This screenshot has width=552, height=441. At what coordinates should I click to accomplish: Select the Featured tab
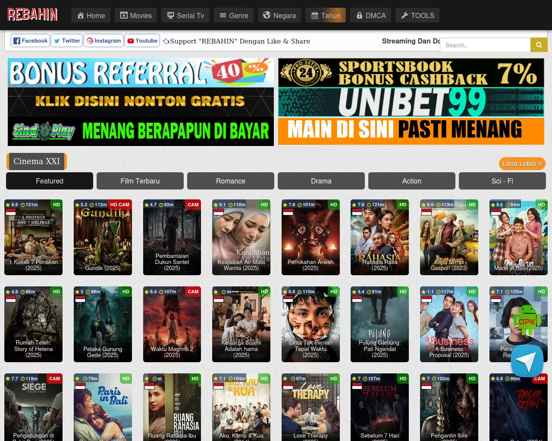[50, 181]
